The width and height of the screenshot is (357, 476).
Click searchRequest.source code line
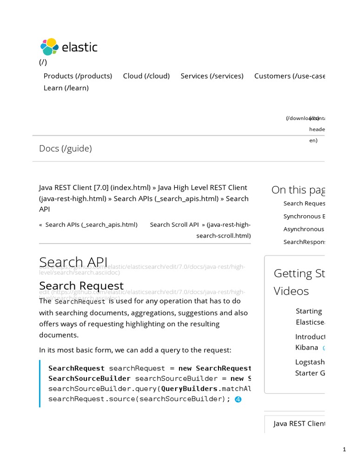(139, 399)
